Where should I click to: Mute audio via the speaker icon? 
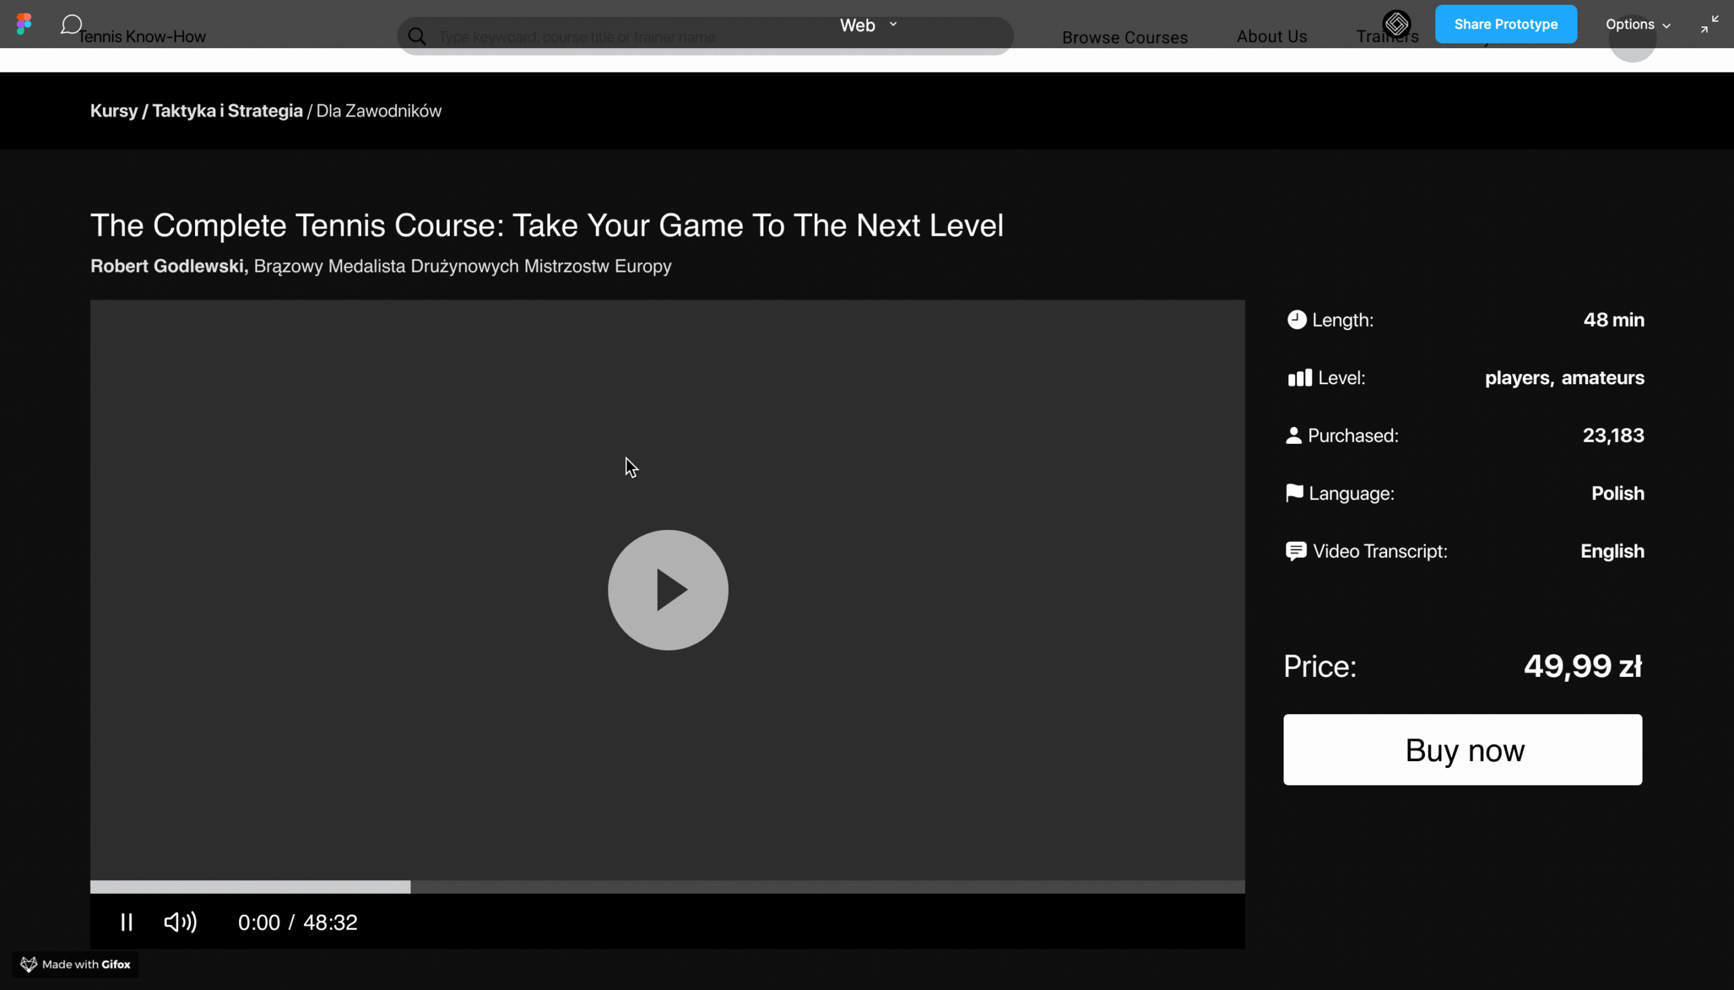pyautogui.click(x=181, y=922)
